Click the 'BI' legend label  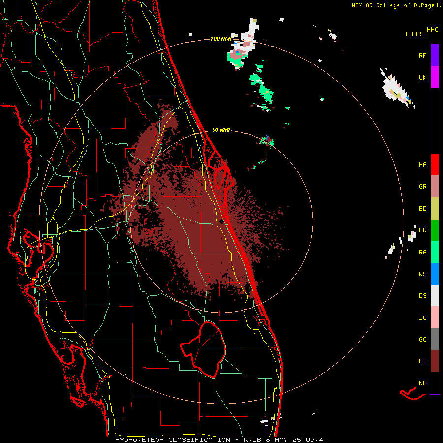(422, 361)
